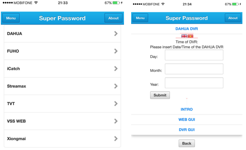Tap the DAHUA DVR header link

[x=187, y=29]
